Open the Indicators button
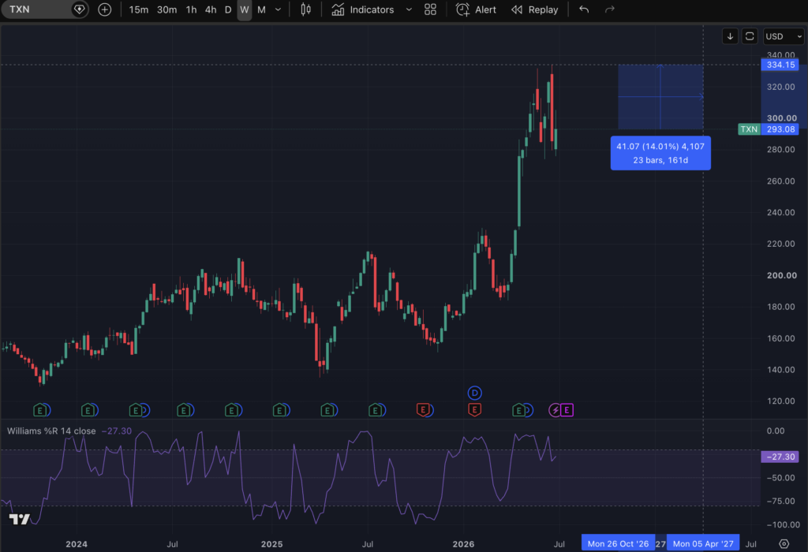The image size is (808, 552). [x=363, y=9]
